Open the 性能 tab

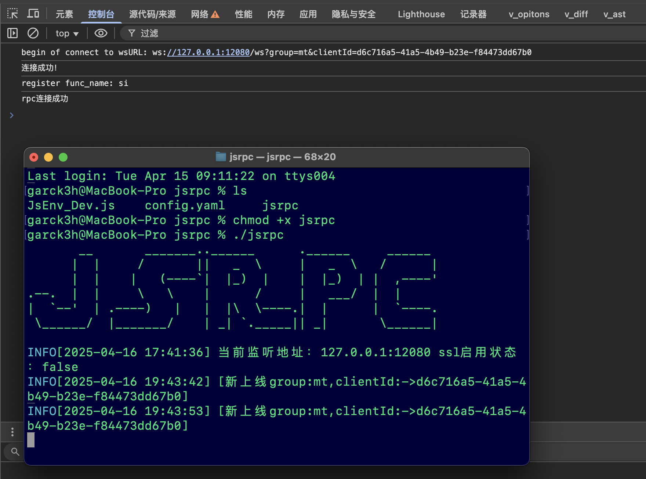[x=243, y=14]
